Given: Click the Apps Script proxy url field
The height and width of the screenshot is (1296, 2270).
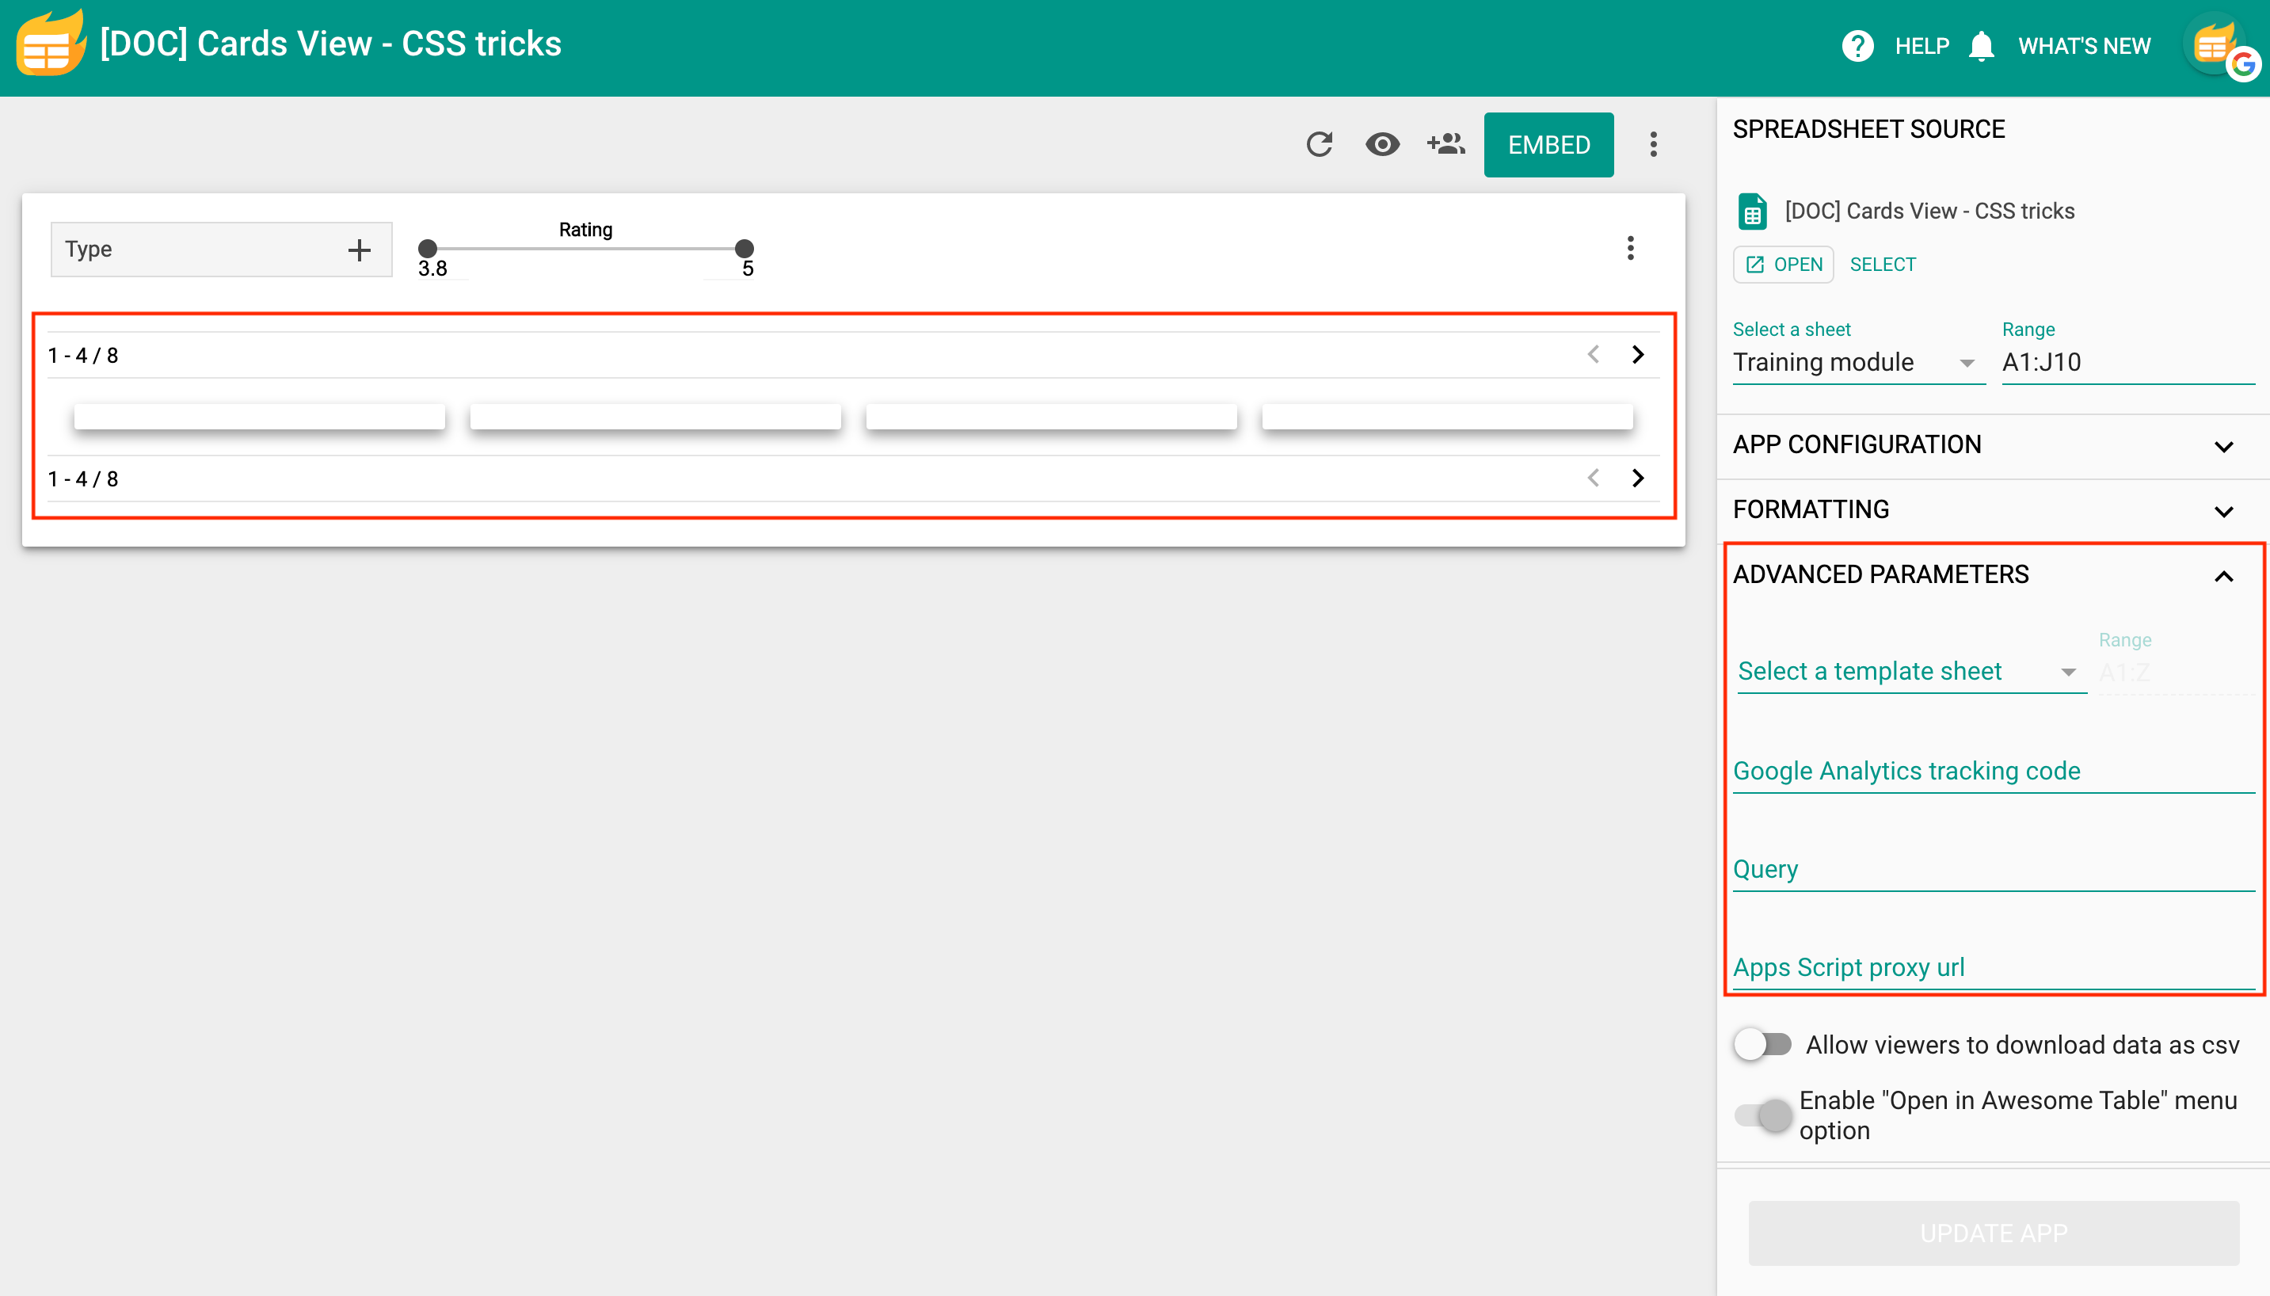Looking at the screenshot, I should [x=1994, y=967].
